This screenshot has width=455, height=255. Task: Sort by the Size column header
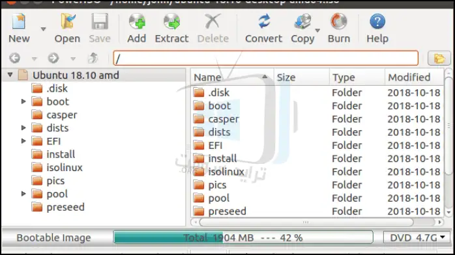point(301,77)
